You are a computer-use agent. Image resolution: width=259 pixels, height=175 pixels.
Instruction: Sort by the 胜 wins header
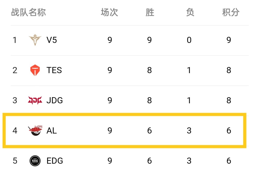tap(150, 12)
